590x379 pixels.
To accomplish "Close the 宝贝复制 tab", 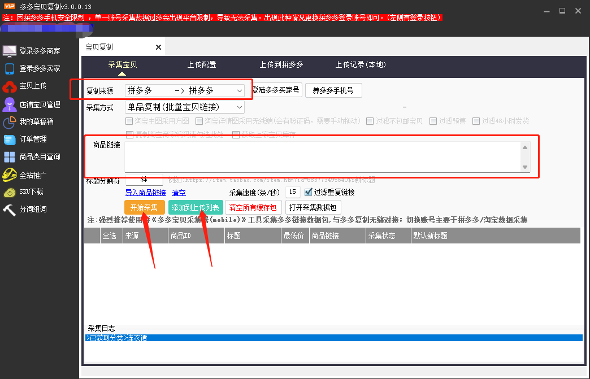I will [158, 47].
